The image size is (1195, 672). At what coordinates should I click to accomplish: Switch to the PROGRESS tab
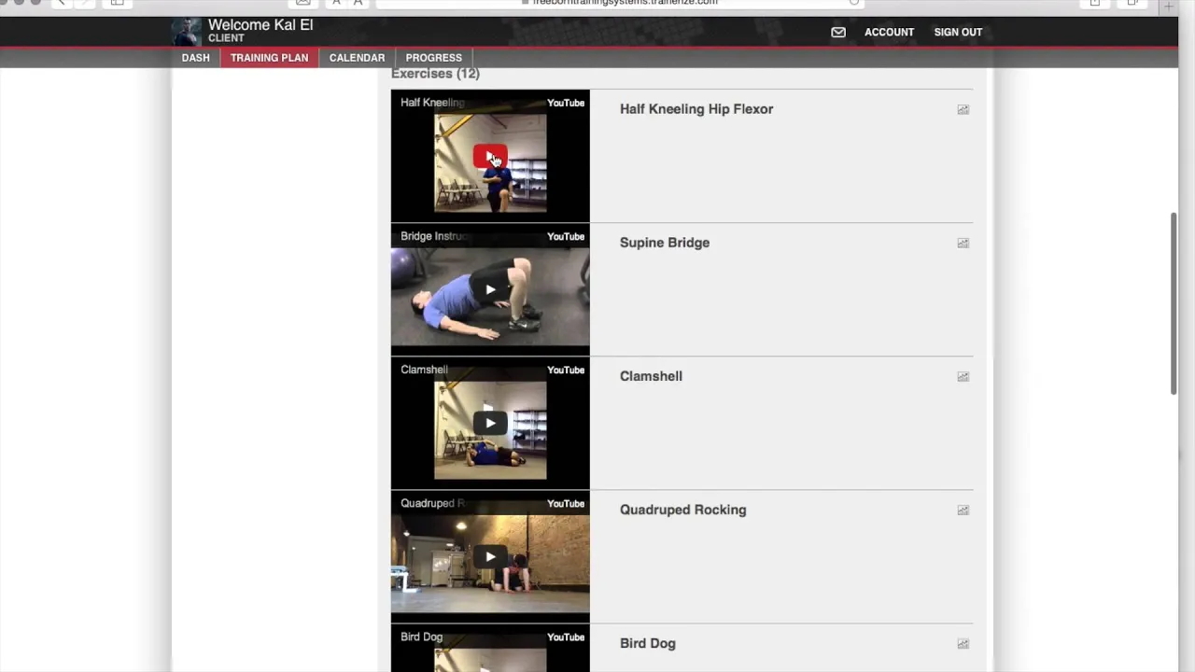point(434,58)
